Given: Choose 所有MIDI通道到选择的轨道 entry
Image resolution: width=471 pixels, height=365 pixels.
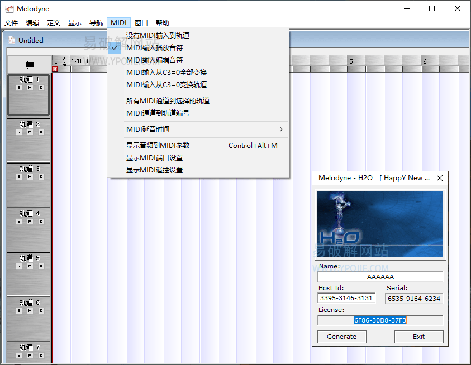Looking at the screenshot, I should pos(168,101).
